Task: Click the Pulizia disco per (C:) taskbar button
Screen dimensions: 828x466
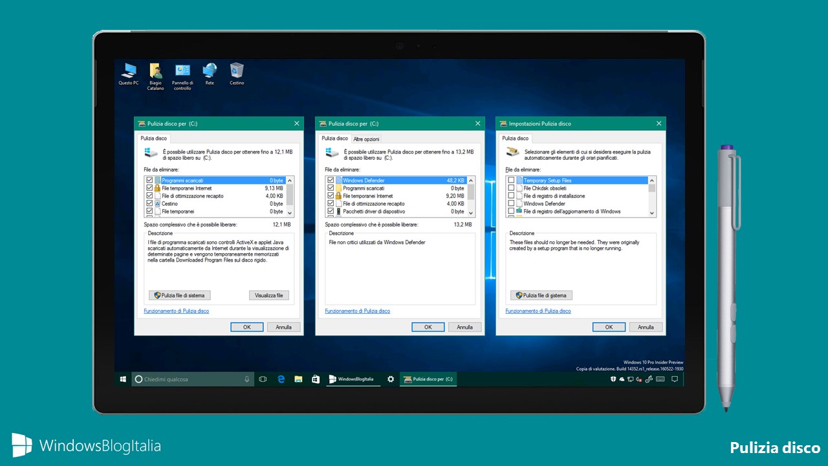Action: (428, 379)
